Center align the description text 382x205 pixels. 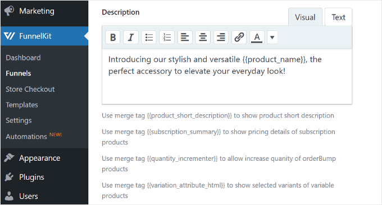click(x=203, y=38)
